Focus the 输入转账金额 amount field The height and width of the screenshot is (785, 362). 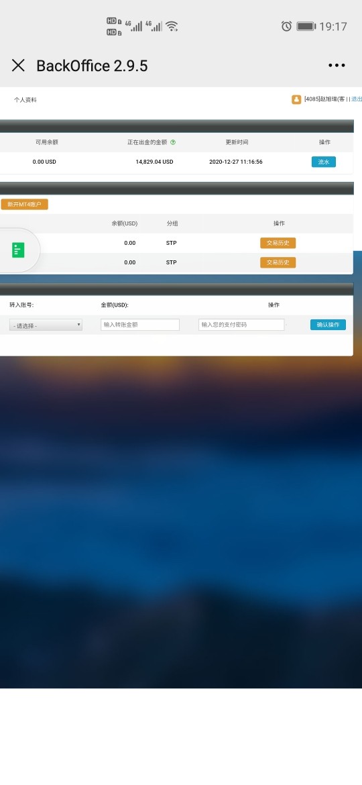point(140,325)
